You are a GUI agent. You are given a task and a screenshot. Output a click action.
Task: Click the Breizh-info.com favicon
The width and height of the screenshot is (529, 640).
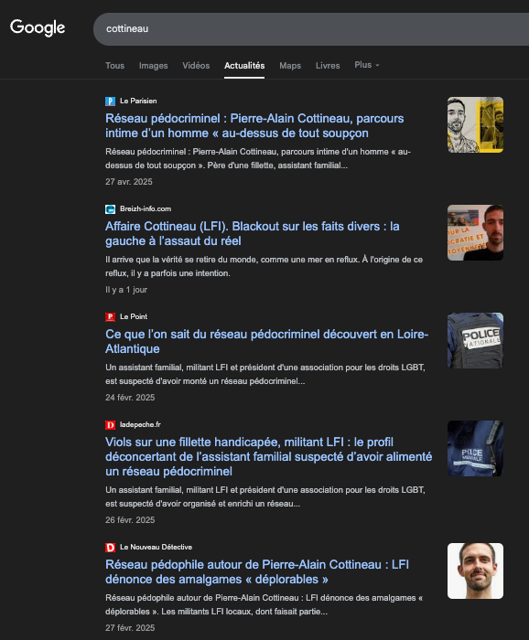111,209
